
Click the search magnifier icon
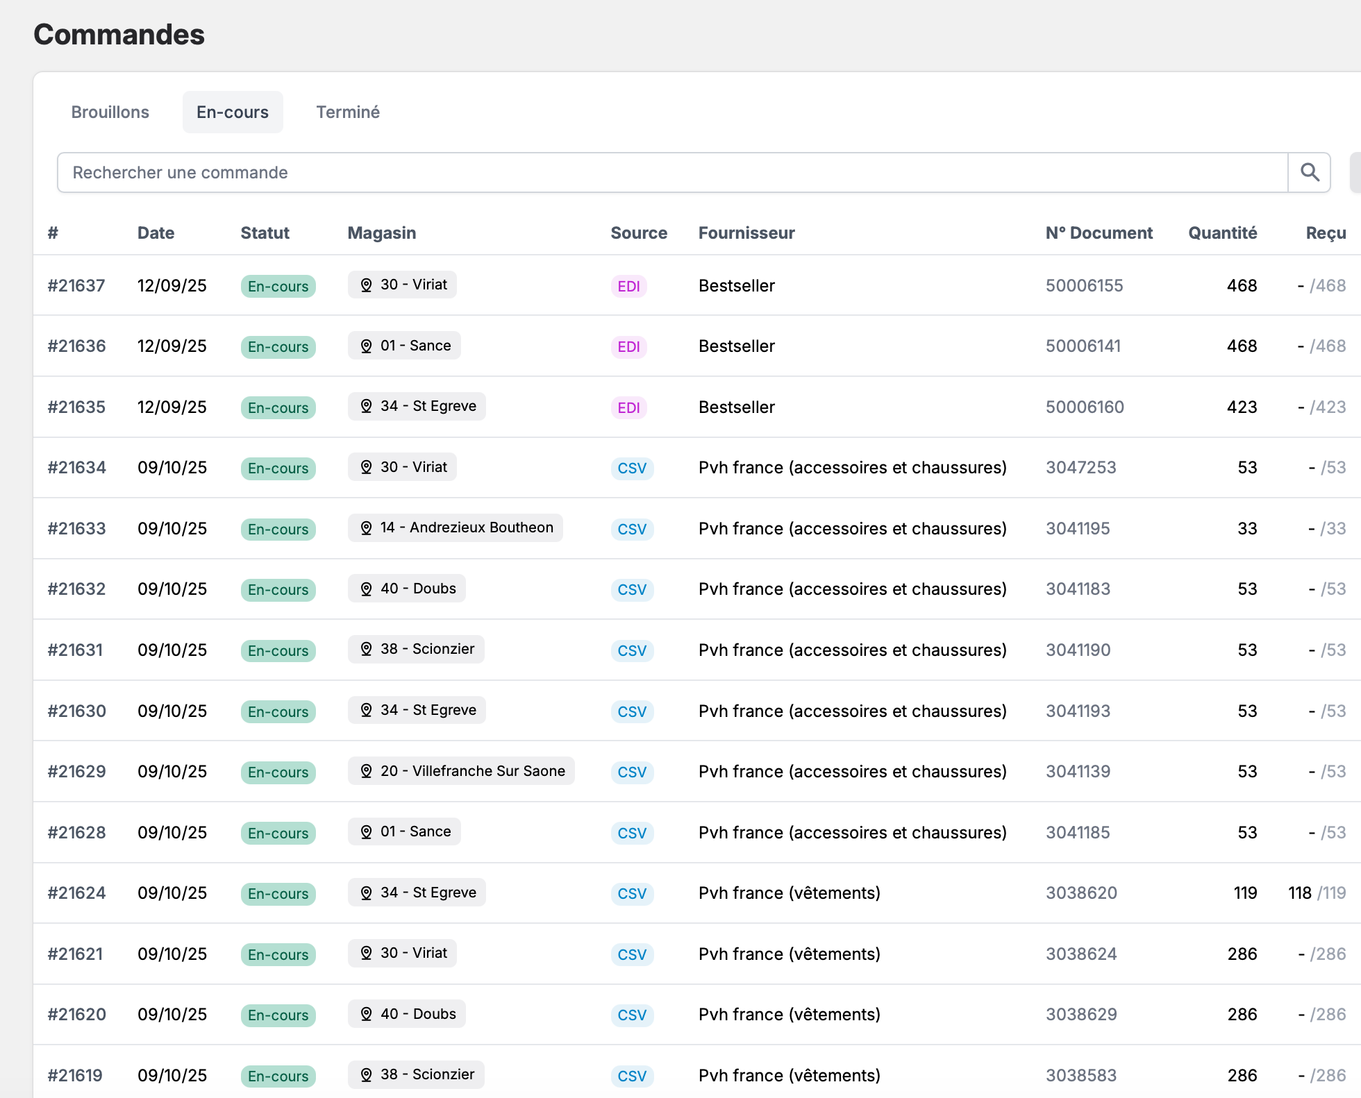click(x=1309, y=172)
